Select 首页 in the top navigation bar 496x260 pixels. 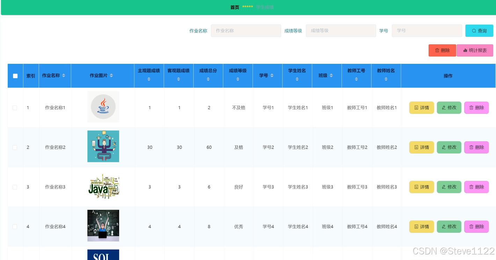[x=234, y=7]
